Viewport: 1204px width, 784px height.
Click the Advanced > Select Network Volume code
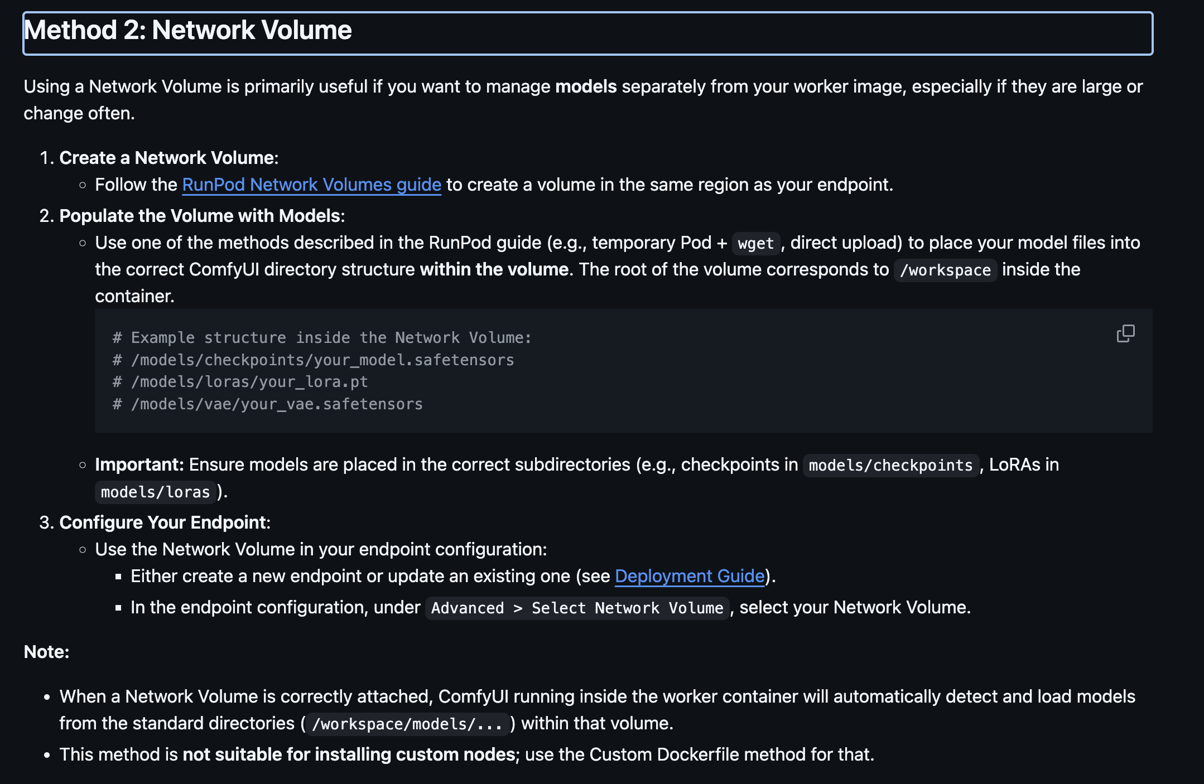point(577,608)
